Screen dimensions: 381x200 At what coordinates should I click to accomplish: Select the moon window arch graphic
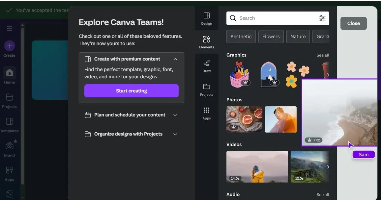[x=269, y=74]
